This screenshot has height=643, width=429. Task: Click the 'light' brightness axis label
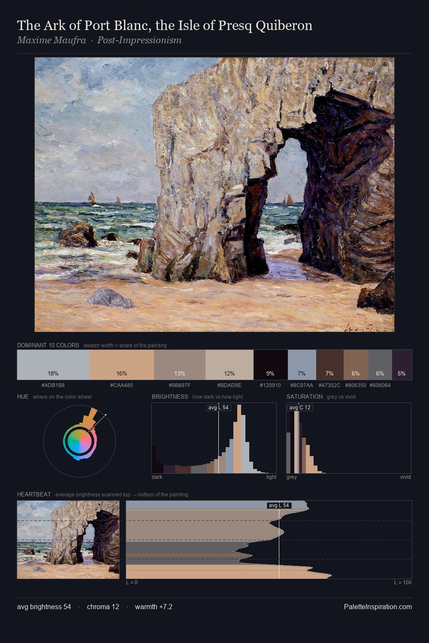(271, 477)
